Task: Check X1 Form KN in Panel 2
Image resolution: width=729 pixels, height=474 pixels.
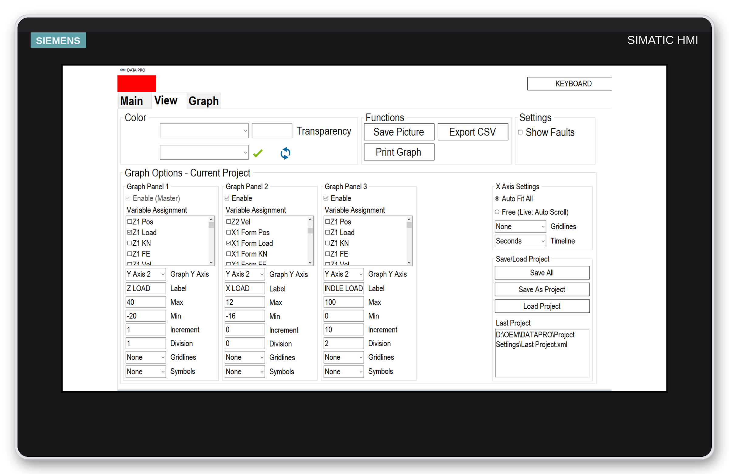Action: 228,254
